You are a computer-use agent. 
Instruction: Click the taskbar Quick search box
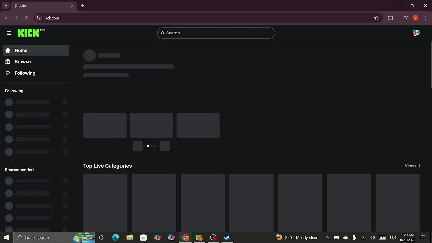click(x=54, y=237)
